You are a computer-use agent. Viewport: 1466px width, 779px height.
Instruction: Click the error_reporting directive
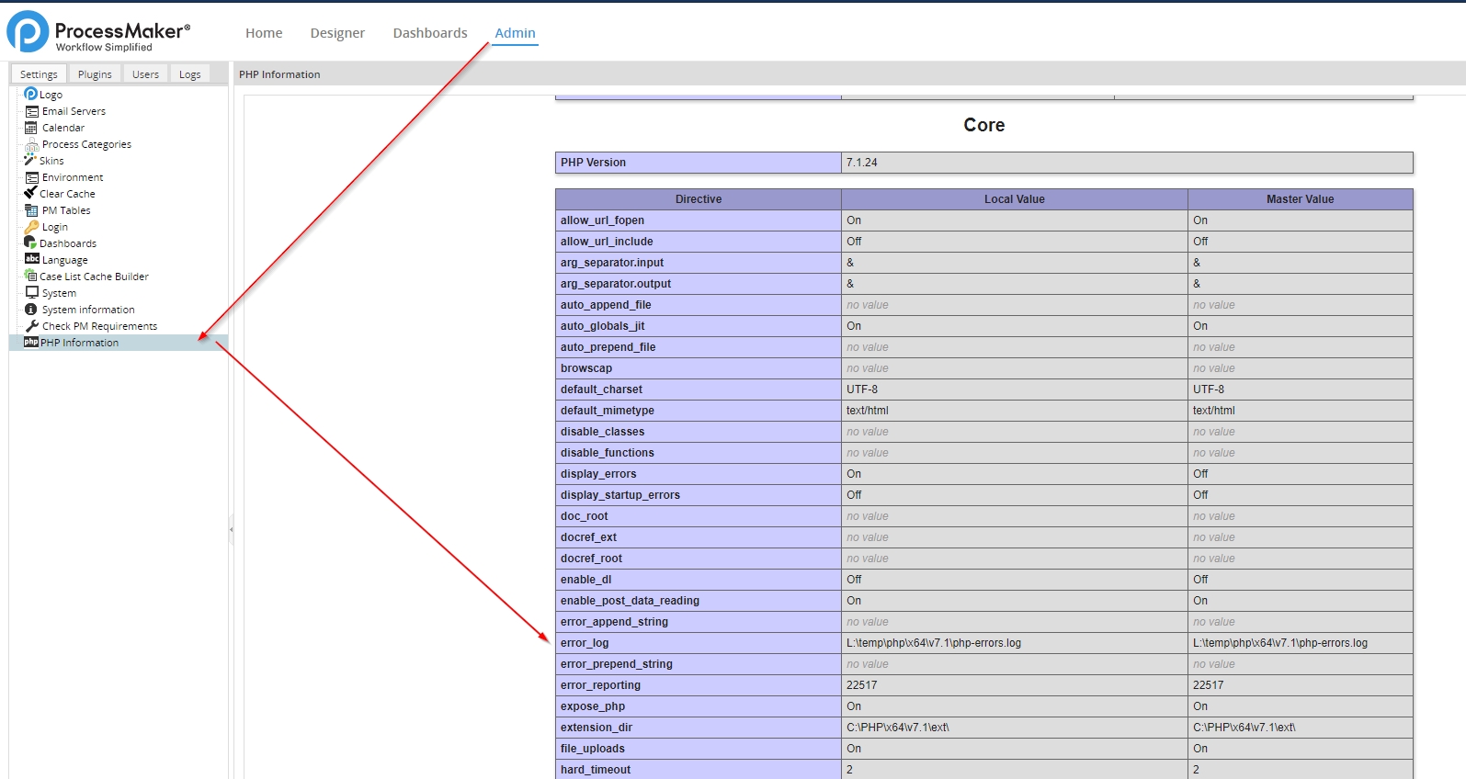coord(600,685)
